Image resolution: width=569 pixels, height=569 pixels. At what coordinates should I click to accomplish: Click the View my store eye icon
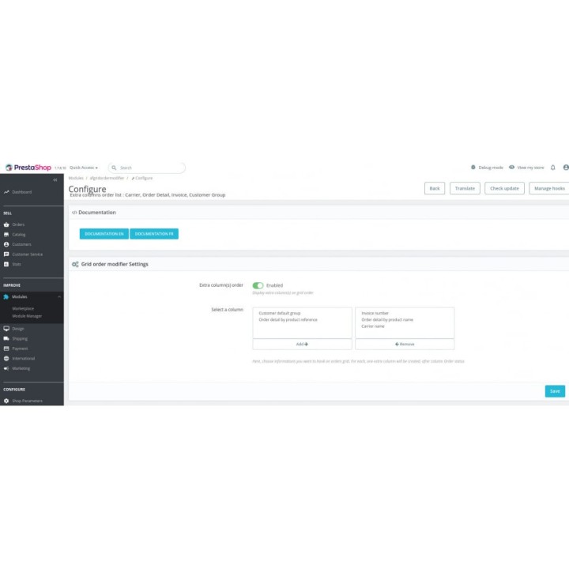pos(512,168)
